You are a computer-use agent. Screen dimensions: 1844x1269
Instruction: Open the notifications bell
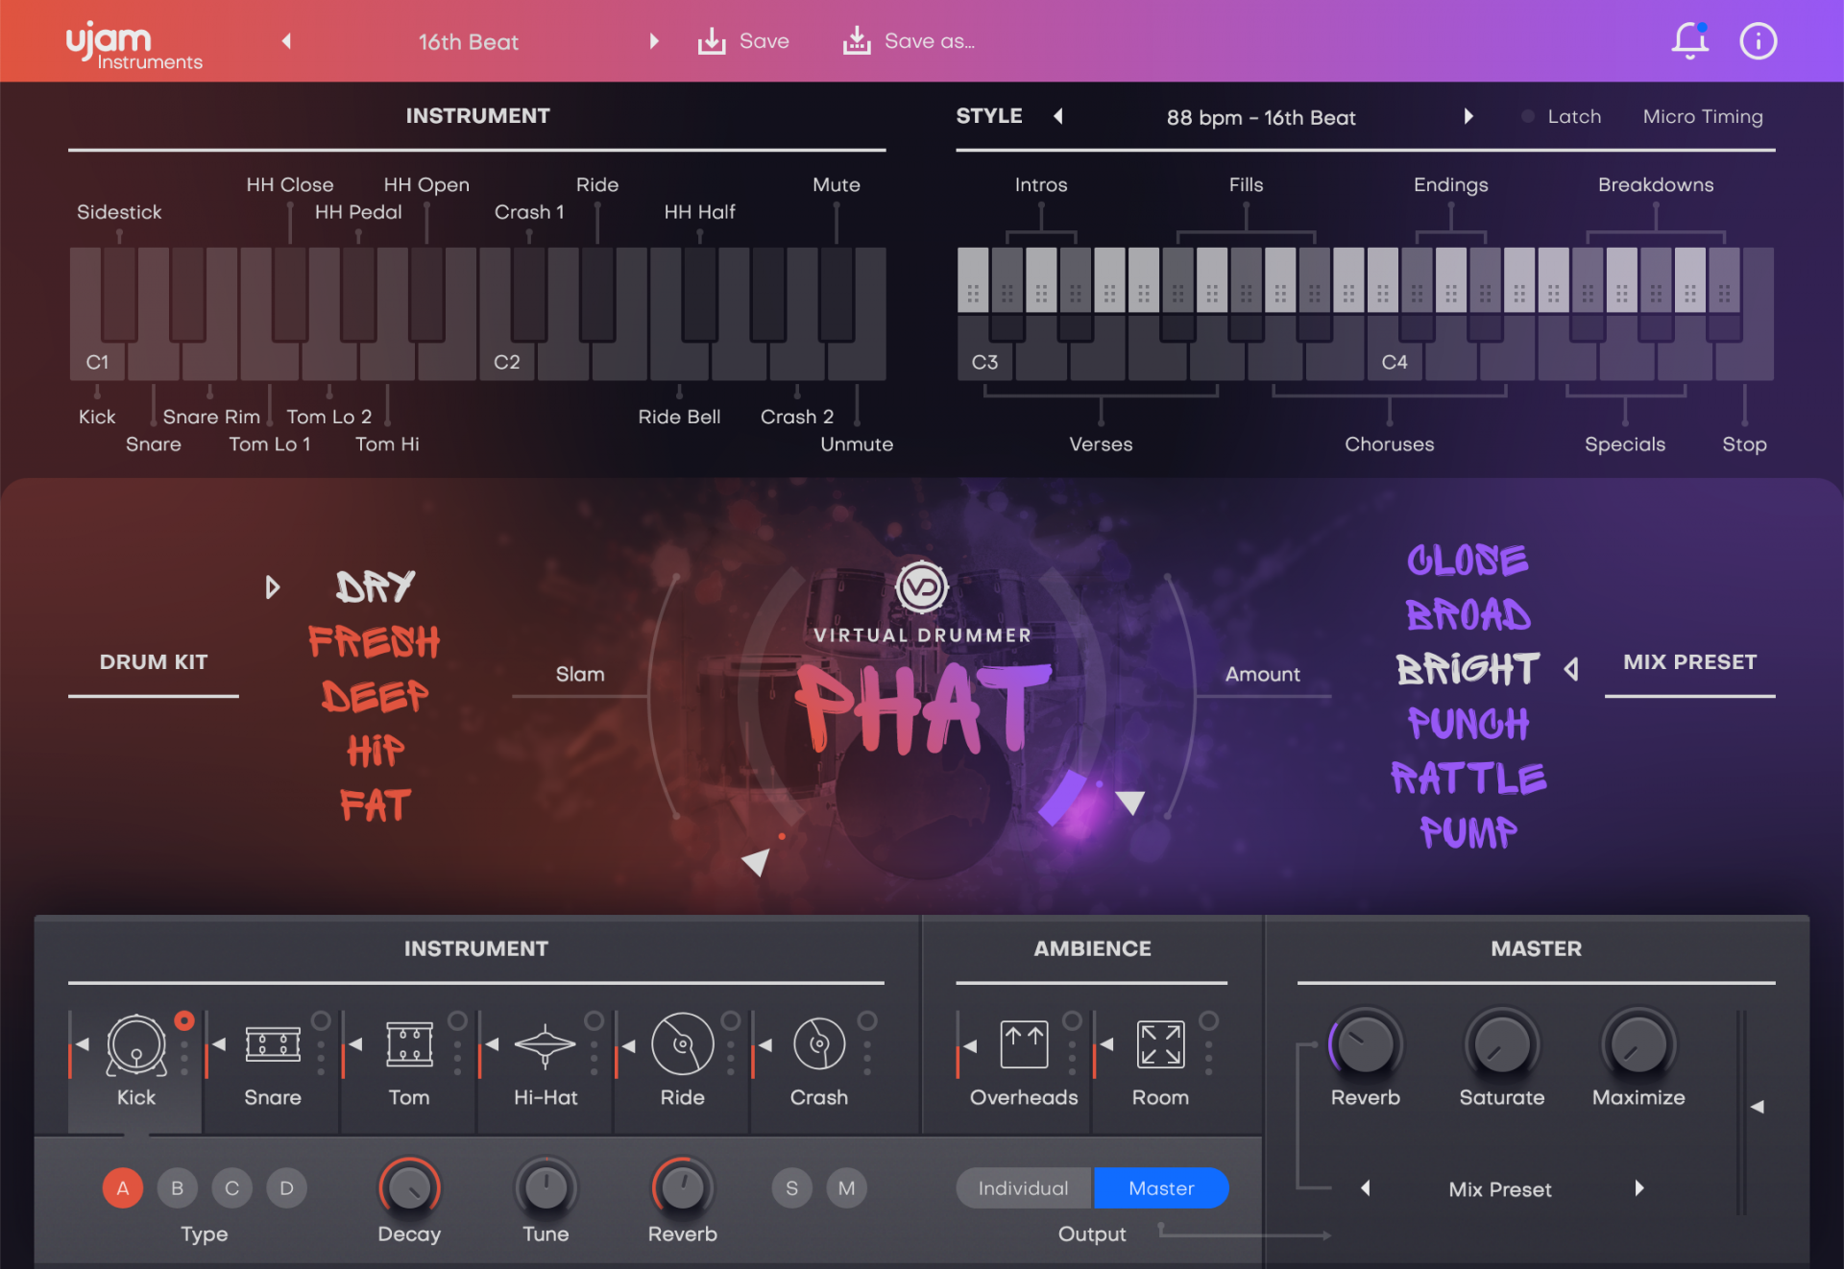(1689, 41)
